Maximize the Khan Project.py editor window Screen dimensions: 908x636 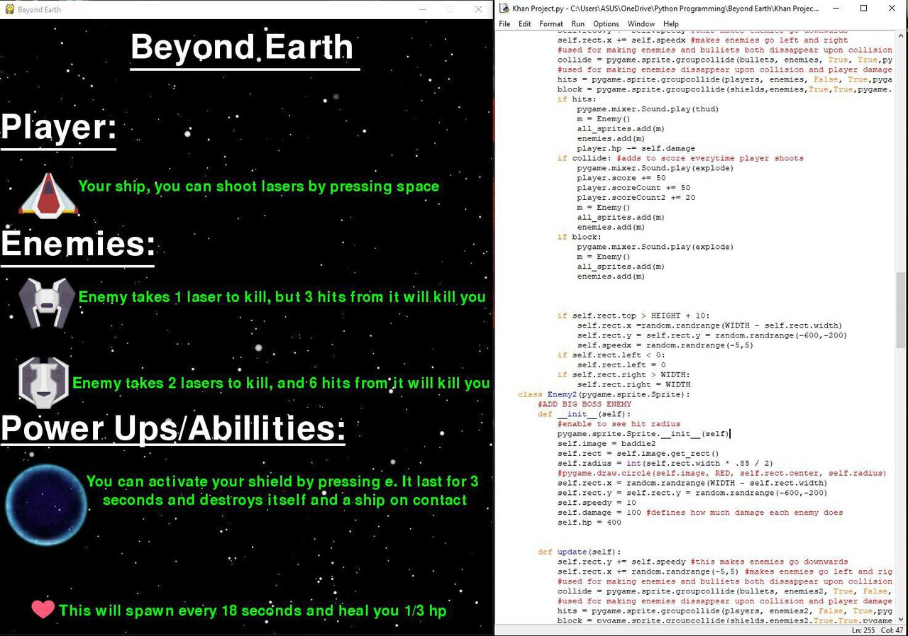coord(863,9)
